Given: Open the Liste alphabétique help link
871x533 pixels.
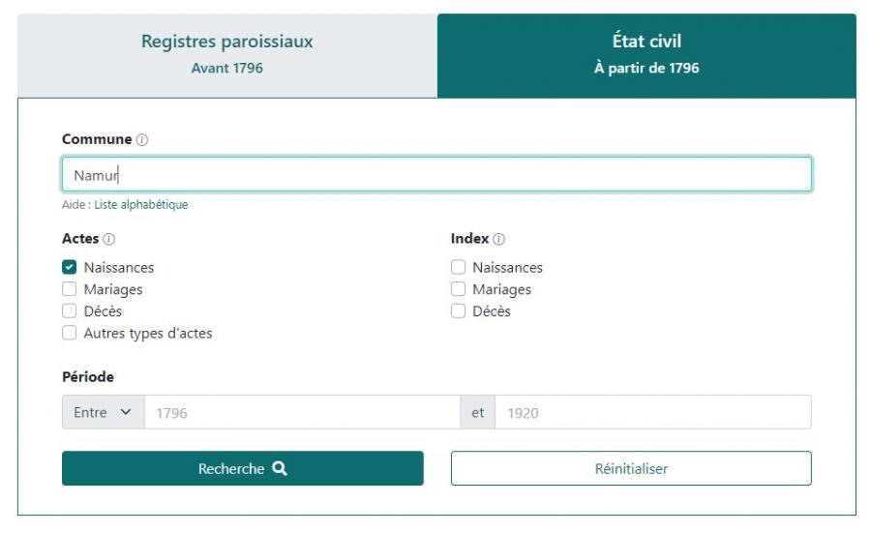Looking at the screenshot, I should (x=141, y=205).
